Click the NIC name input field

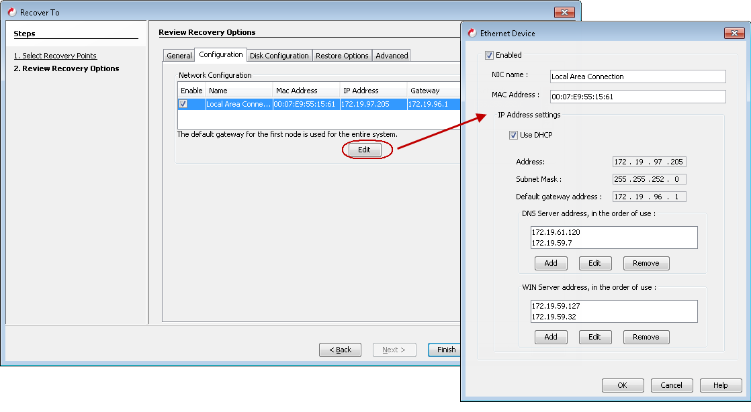[x=637, y=76]
